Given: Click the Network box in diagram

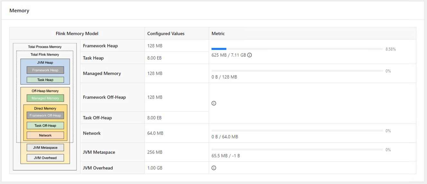Looking at the screenshot, I should tap(45, 135).
